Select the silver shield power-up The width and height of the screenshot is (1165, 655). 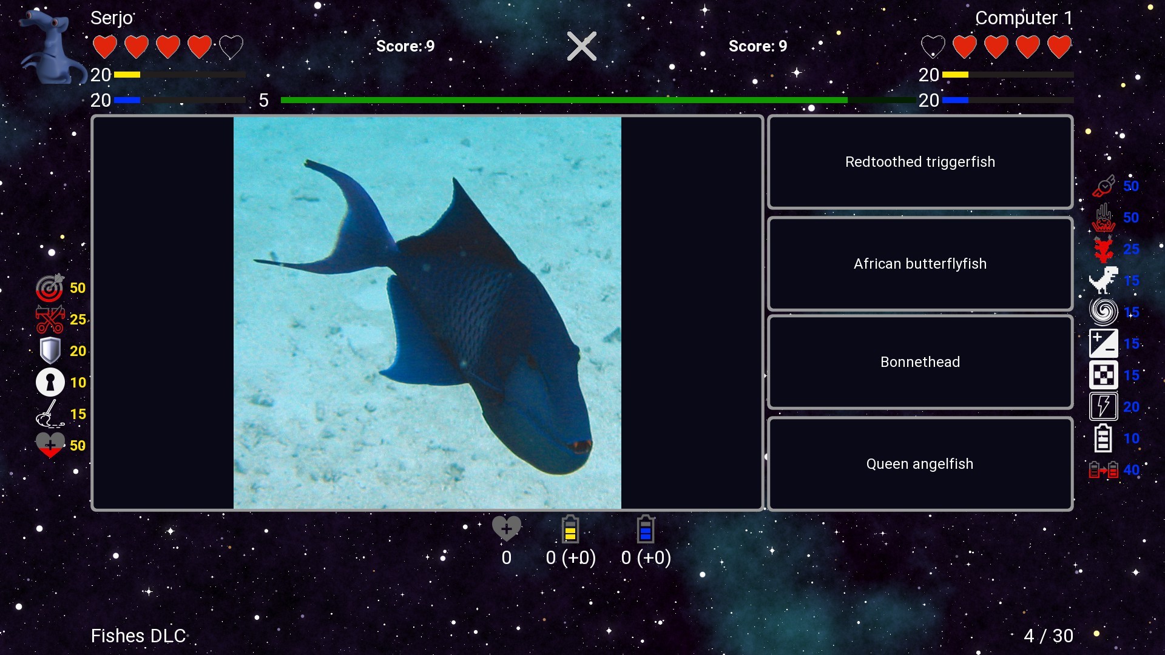[x=50, y=351]
